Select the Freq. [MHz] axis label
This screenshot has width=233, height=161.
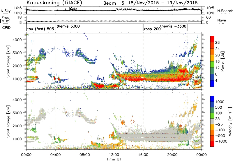tap(5, 19)
